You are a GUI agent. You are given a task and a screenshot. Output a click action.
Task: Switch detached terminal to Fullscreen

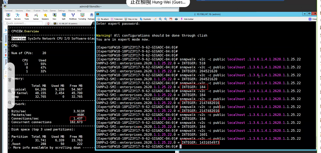117,19
